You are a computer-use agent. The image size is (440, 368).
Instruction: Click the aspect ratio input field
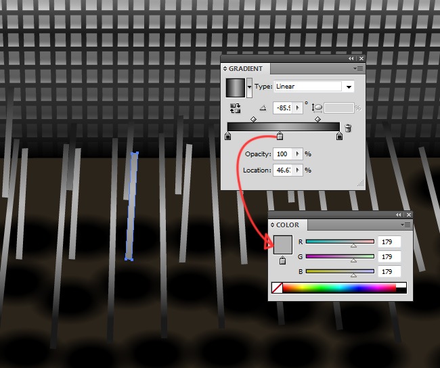339,108
